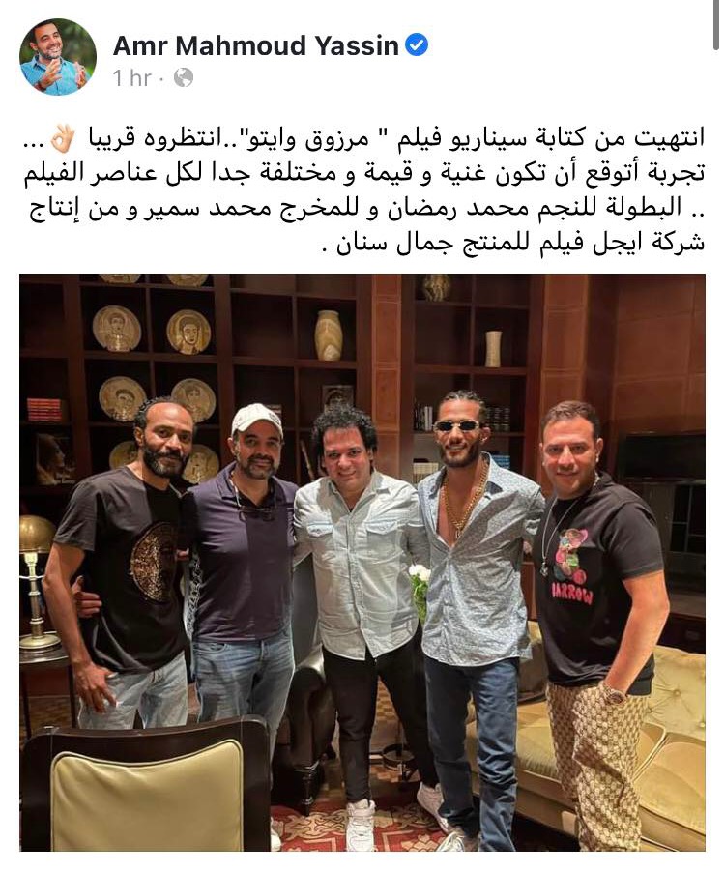Click the scrollbar thumb at the top right
The image size is (725, 872).
717,25
